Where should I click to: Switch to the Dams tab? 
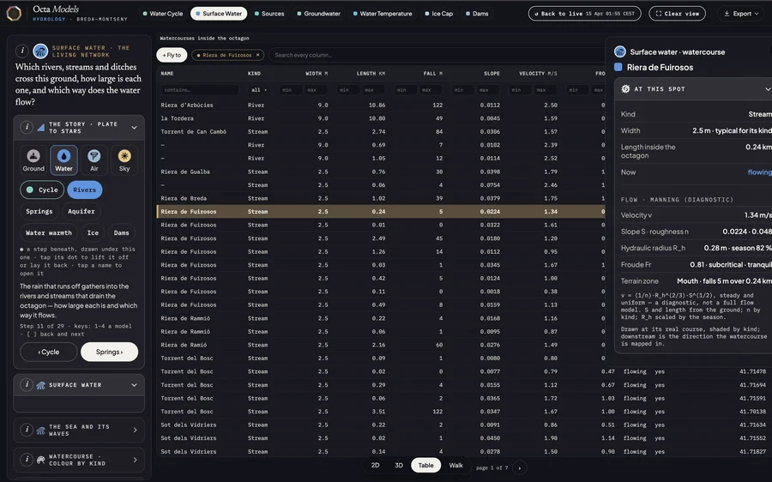click(x=477, y=14)
